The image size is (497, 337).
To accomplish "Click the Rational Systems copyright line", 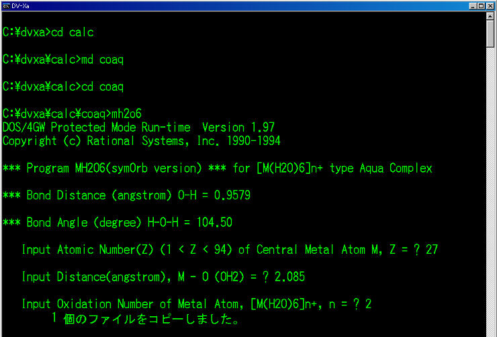I will tap(141, 141).
